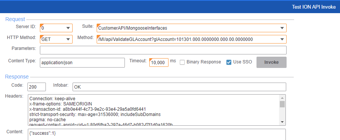
Task: Click the Request section heading
Action: pos(15,19)
